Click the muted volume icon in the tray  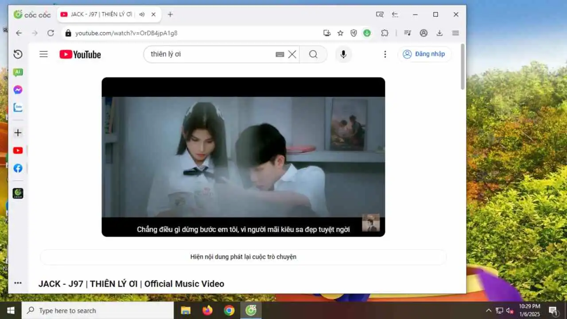pyautogui.click(x=510, y=311)
